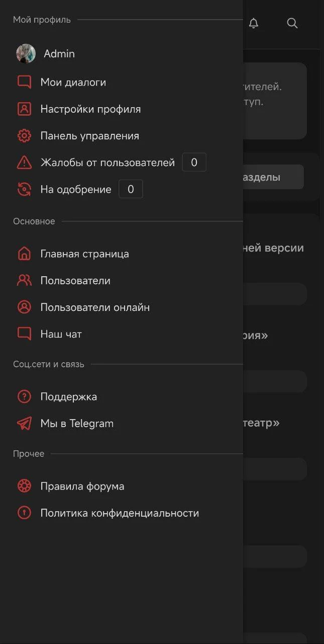Viewport: 324px width, 644px height.
Task: Click the question mark Поддержка icon
Action: [x=24, y=396]
